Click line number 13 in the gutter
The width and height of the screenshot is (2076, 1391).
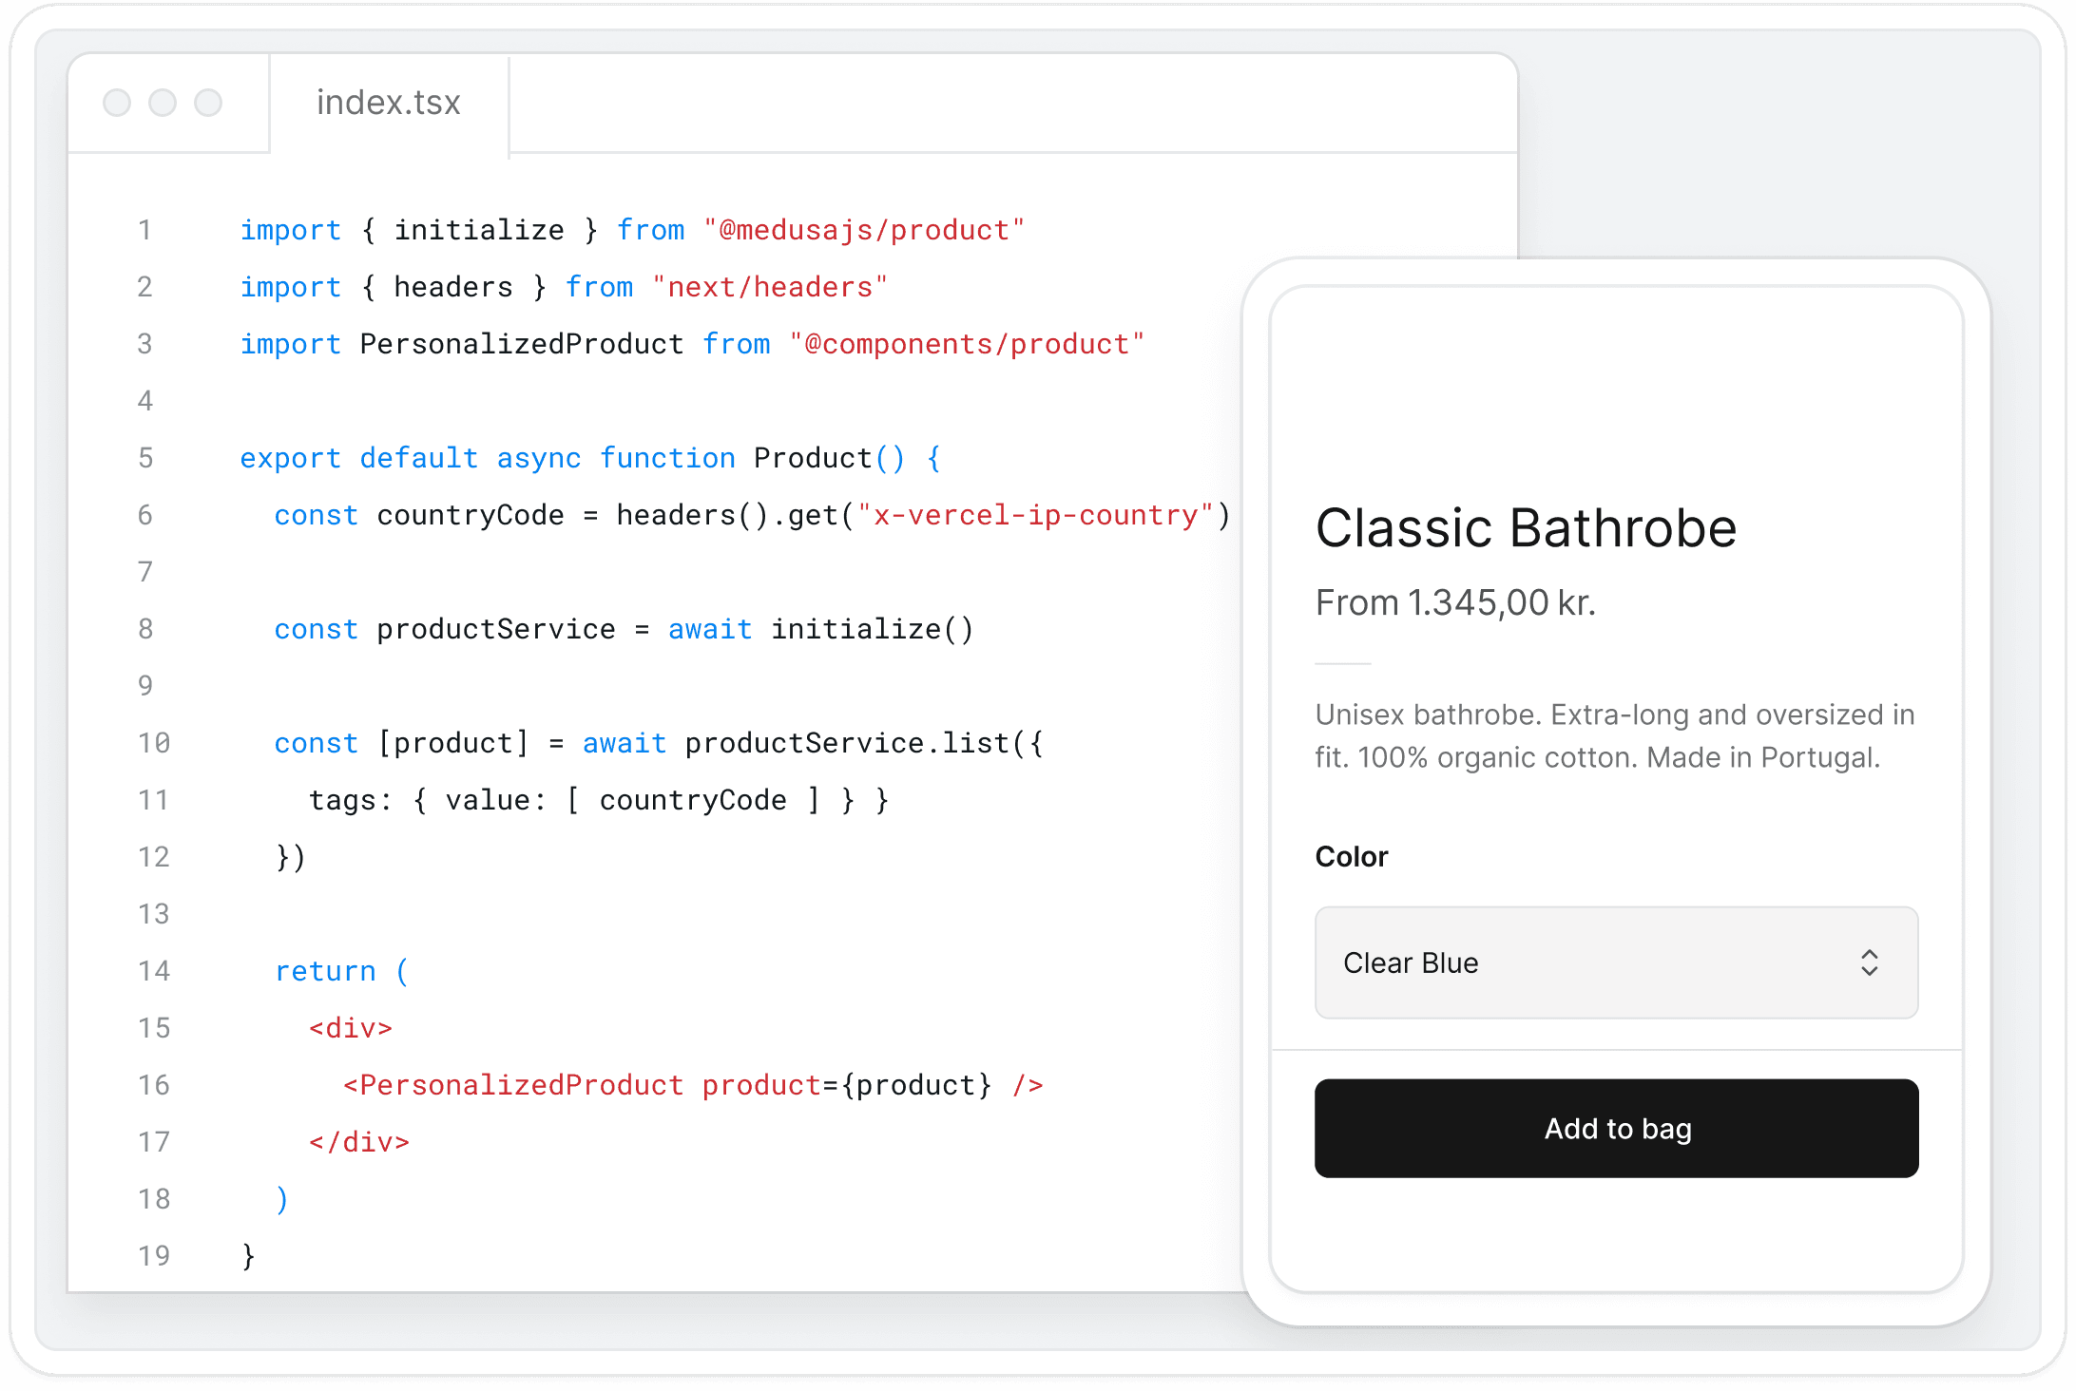pyautogui.click(x=154, y=914)
